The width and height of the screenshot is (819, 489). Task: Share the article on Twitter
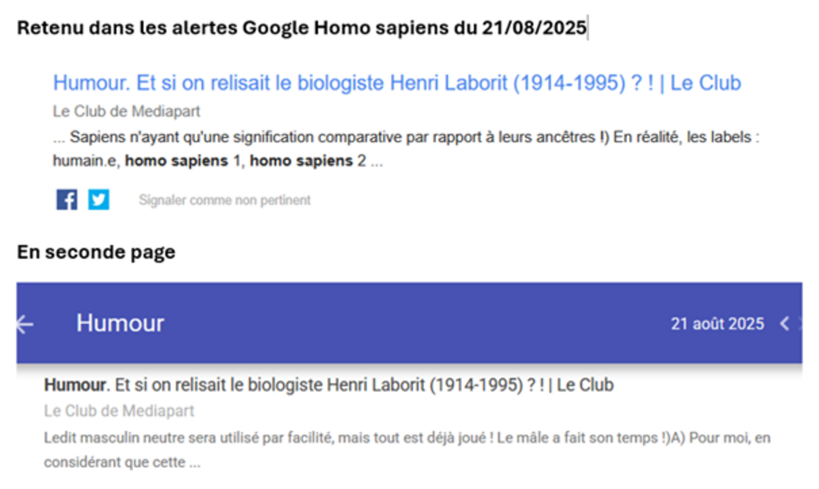[99, 200]
